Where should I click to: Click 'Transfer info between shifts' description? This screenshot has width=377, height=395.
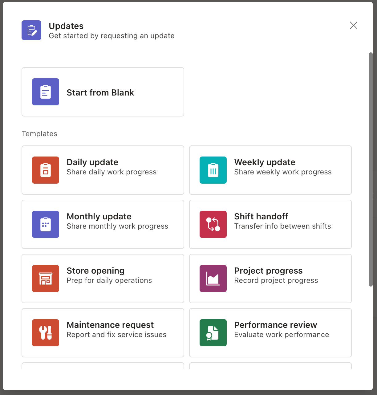(x=282, y=226)
